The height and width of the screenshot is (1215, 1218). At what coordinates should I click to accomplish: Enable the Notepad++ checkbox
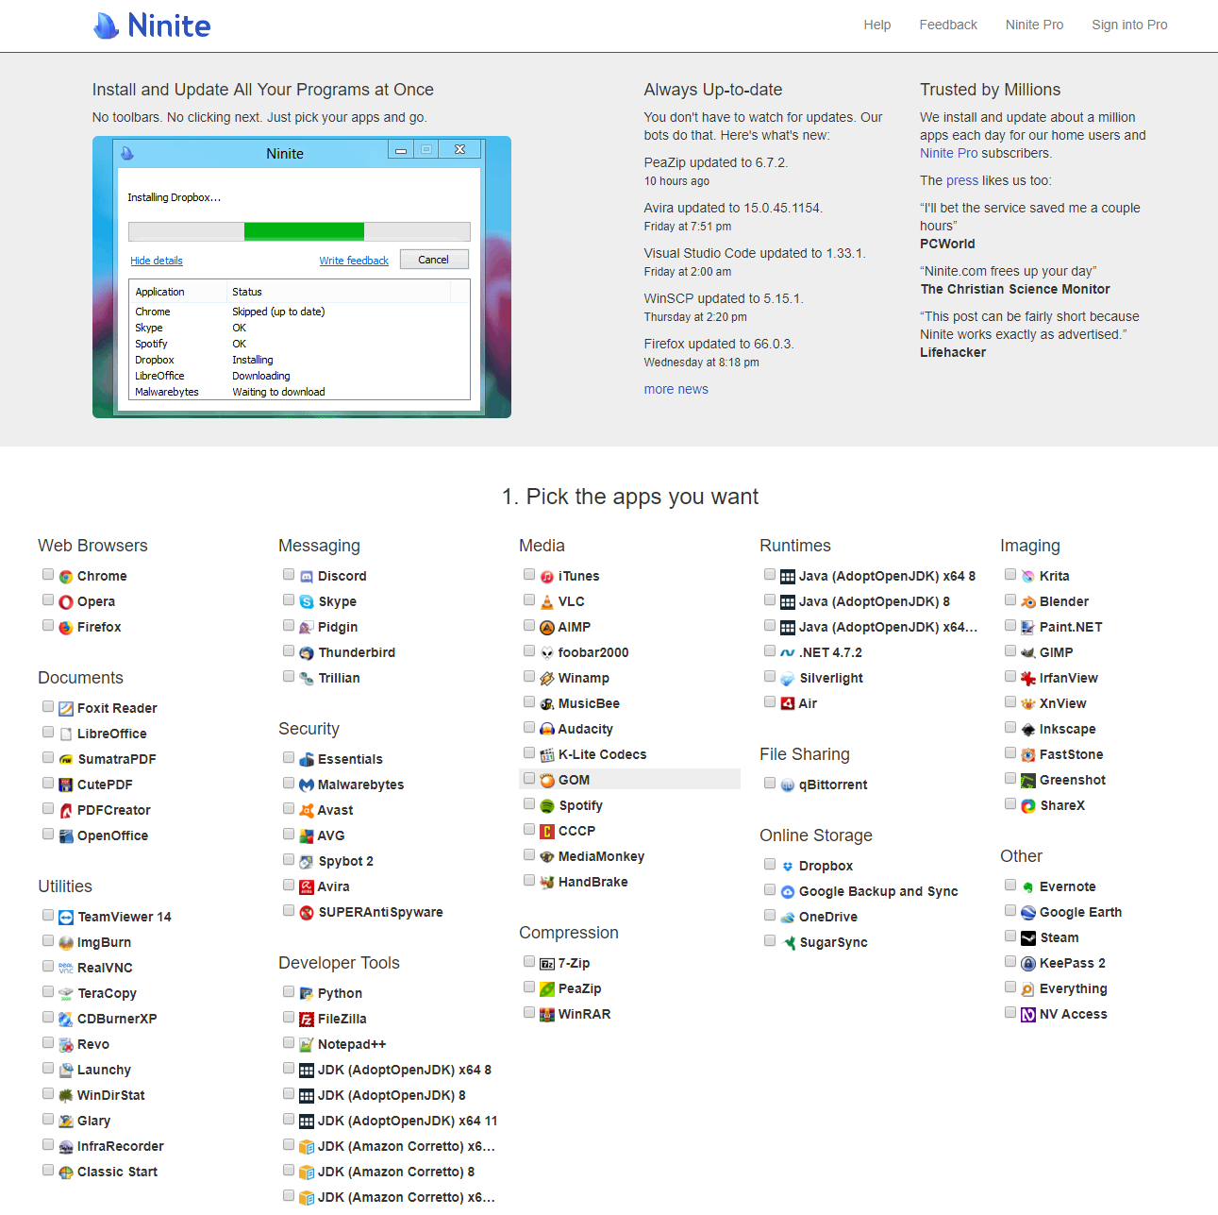[x=289, y=1043]
